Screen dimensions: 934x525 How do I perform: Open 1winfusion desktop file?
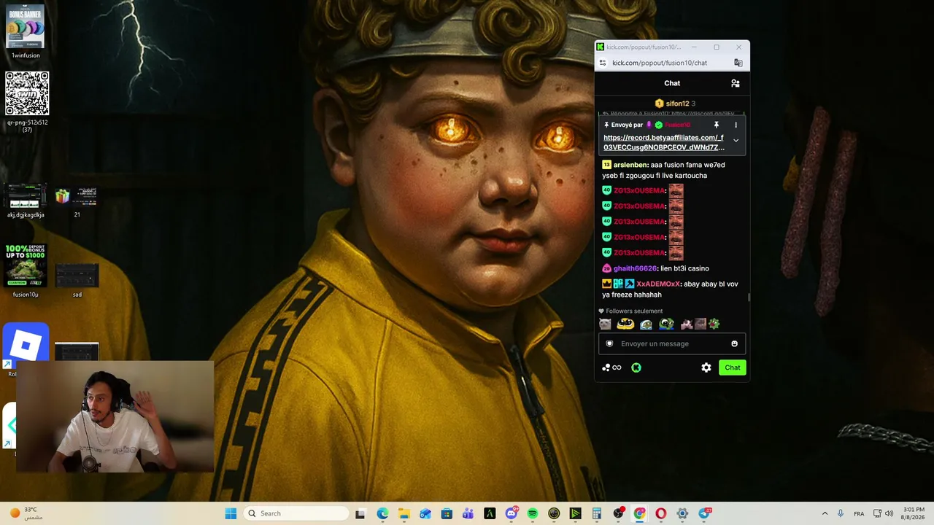[x=26, y=32]
